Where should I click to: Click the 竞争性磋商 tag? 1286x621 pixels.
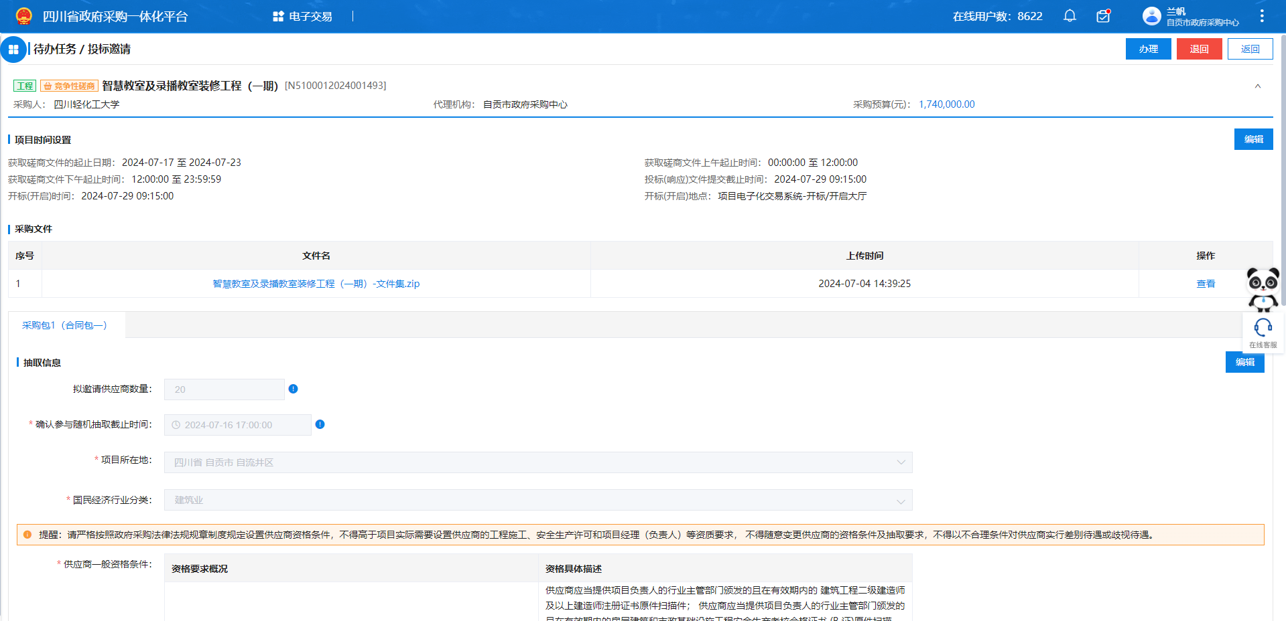click(x=70, y=86)
